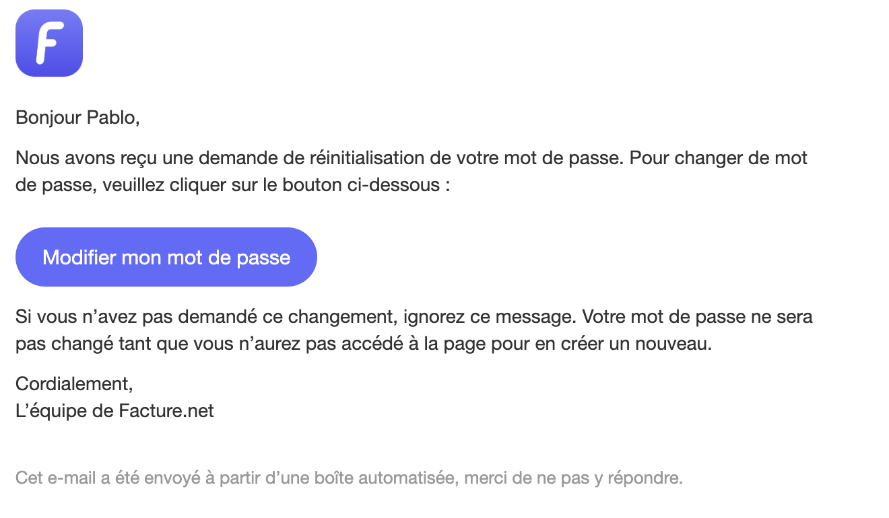Viewport: 889px width, 518px height.
Task: Click the greeting line Bonjour Pablo
Action: 77,118
